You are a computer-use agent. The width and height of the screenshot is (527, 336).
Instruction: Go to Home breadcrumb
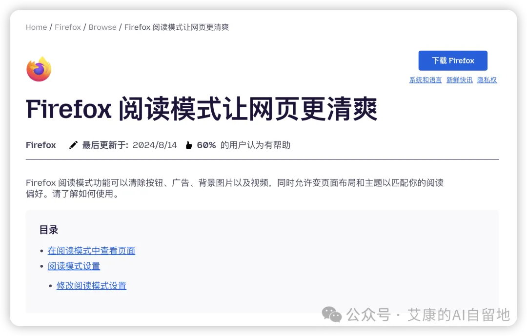pyautogui.click(x=36, y=27)
